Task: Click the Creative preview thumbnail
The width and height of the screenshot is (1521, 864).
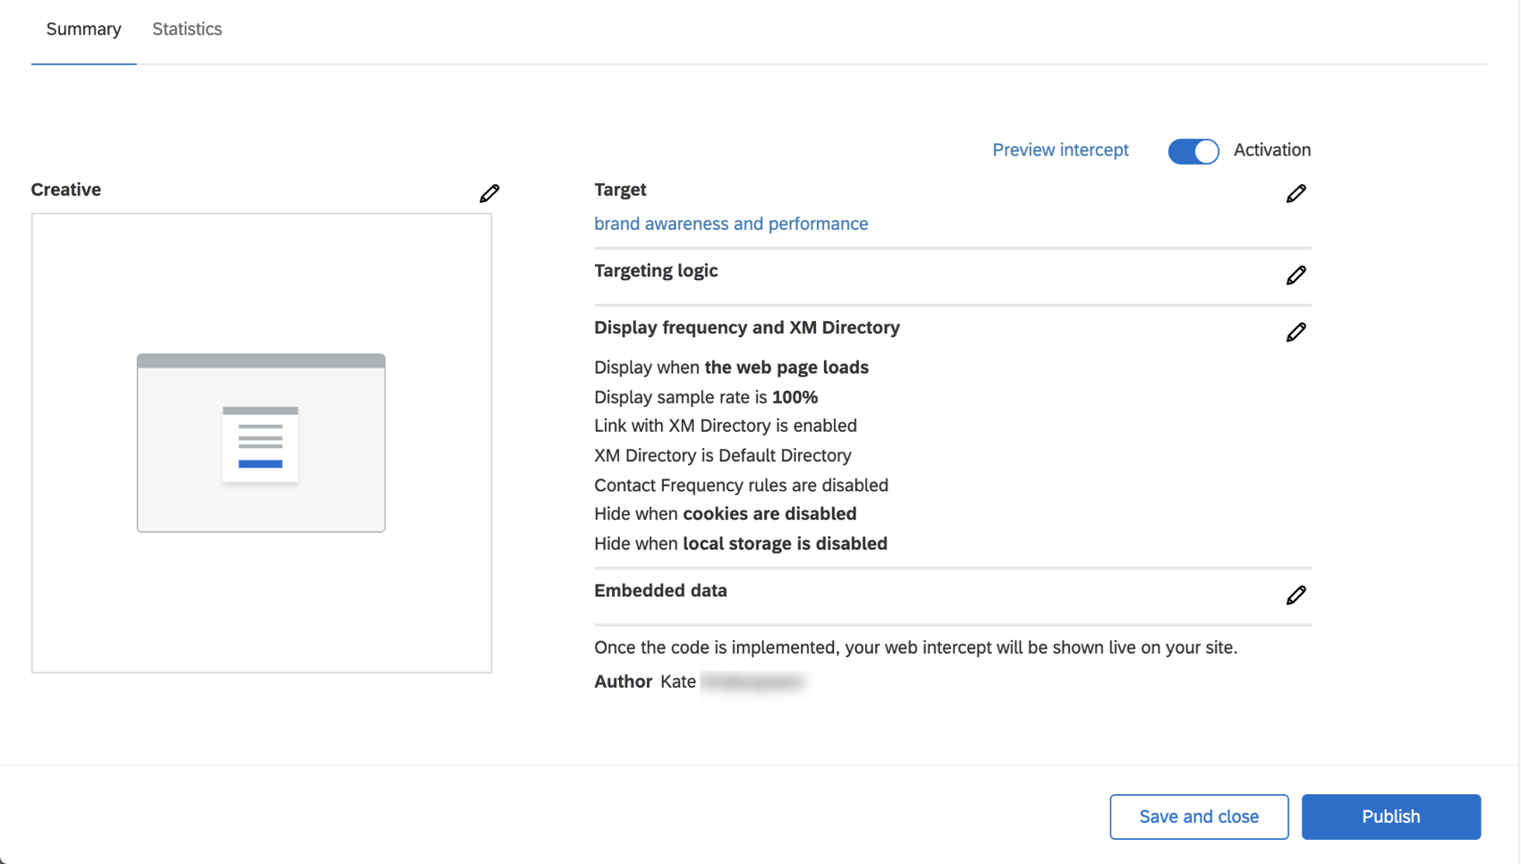Action: pyautogui.click(x=260, y=442)
